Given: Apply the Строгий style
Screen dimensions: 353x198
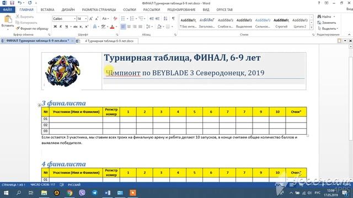Looking at the screenshot, I should point(281,23).
